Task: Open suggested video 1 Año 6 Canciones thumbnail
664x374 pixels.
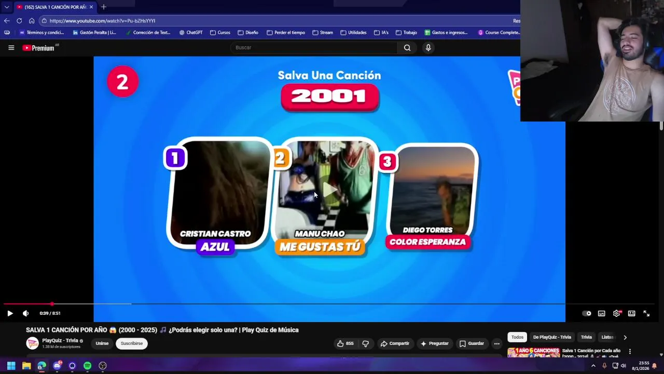Action: coord(533,353)
